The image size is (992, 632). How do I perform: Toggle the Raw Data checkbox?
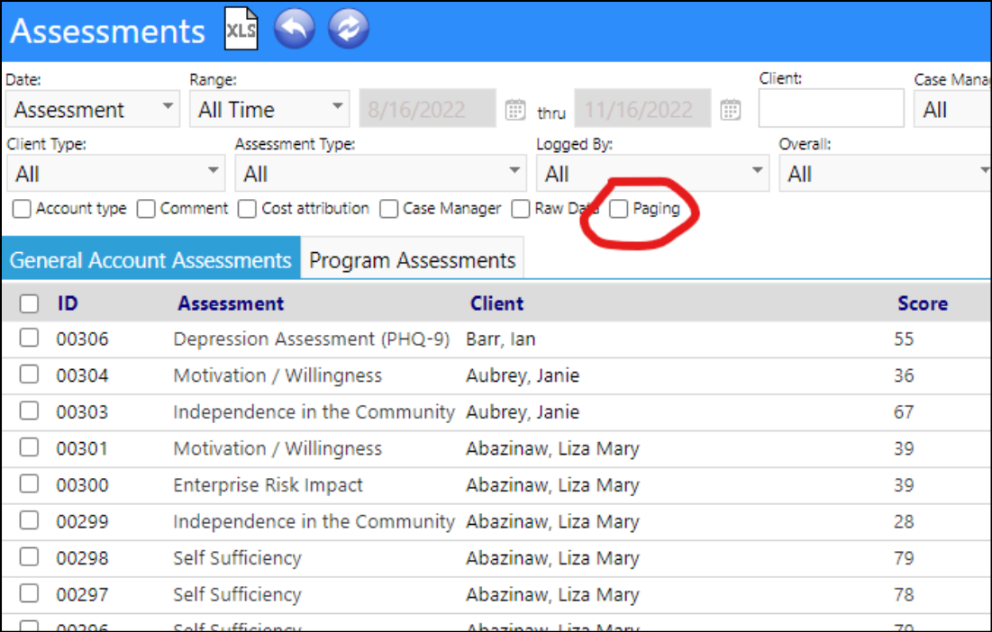click(521, 209)
